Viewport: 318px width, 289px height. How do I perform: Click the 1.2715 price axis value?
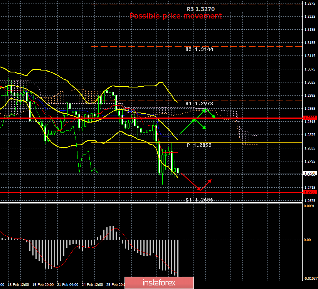pos(310,188)
